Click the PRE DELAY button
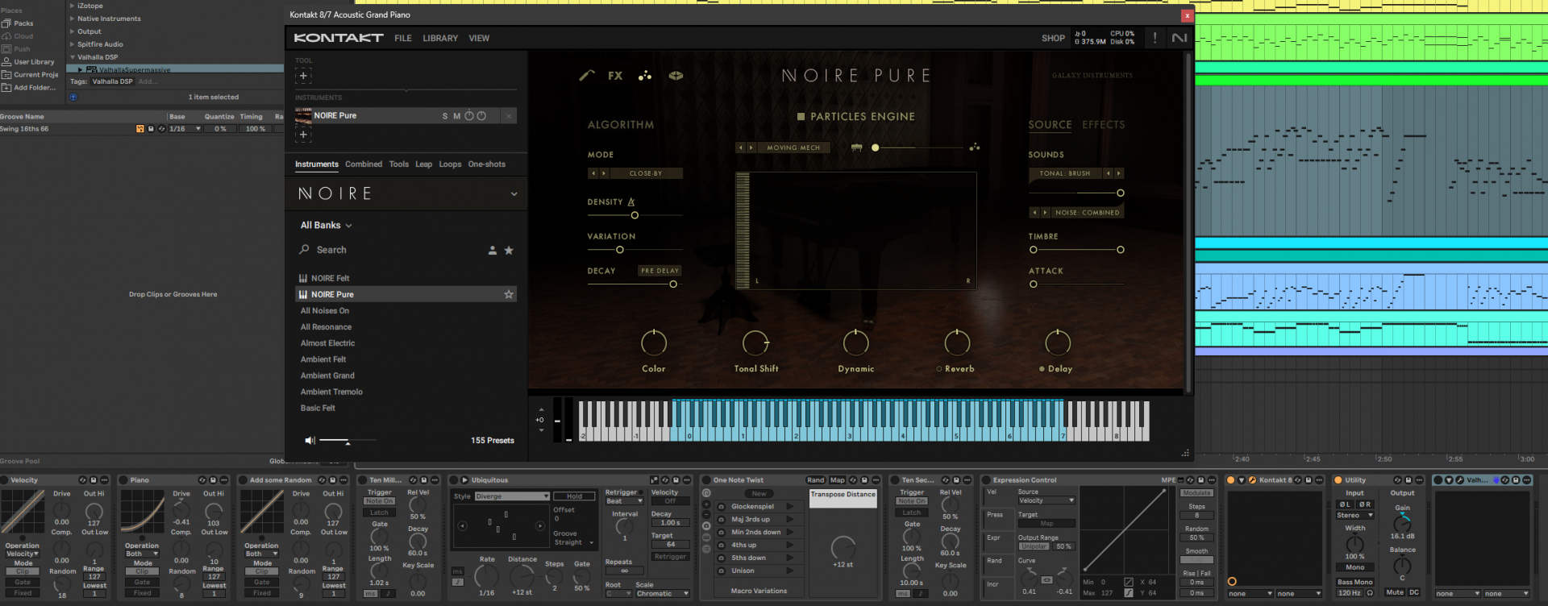Viewport: 1548px width, 606px height. pos(660,271)
